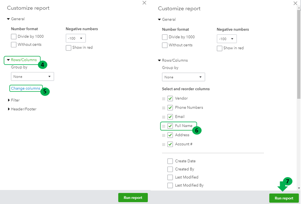The width and height of the screenshot is (301, 204).
Task: Expand the Filter section
Action: coord(14,100)
